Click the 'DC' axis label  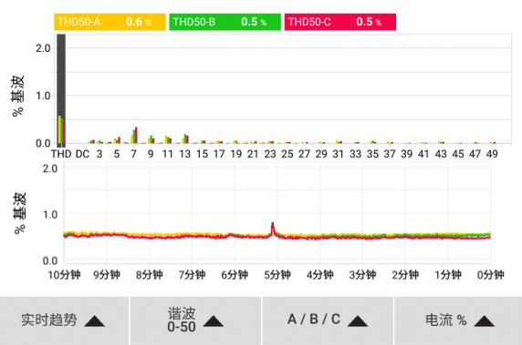82,154
